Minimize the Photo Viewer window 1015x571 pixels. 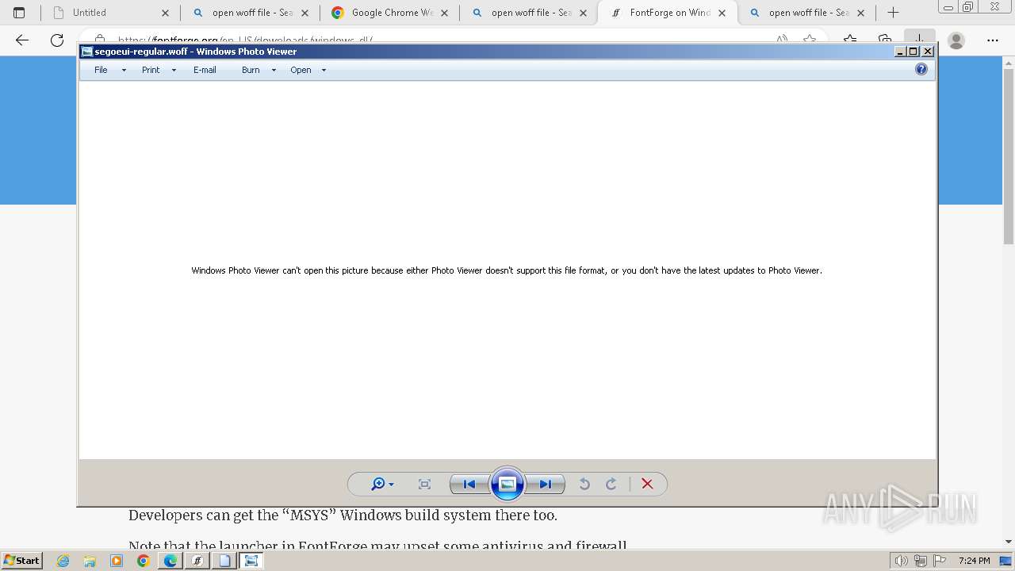[x=901, y=52]
